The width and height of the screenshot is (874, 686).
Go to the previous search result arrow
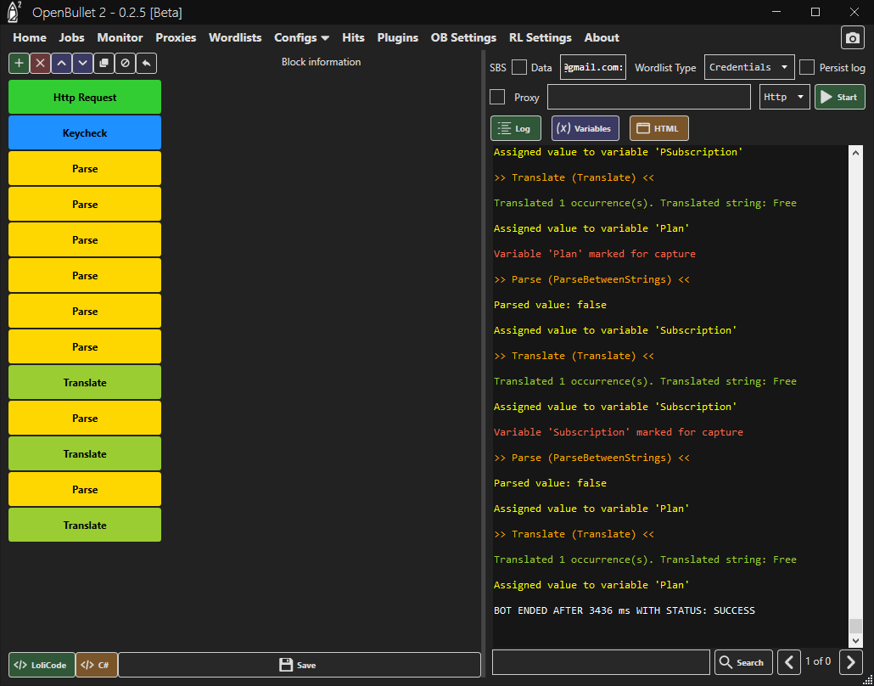(789, 662)
